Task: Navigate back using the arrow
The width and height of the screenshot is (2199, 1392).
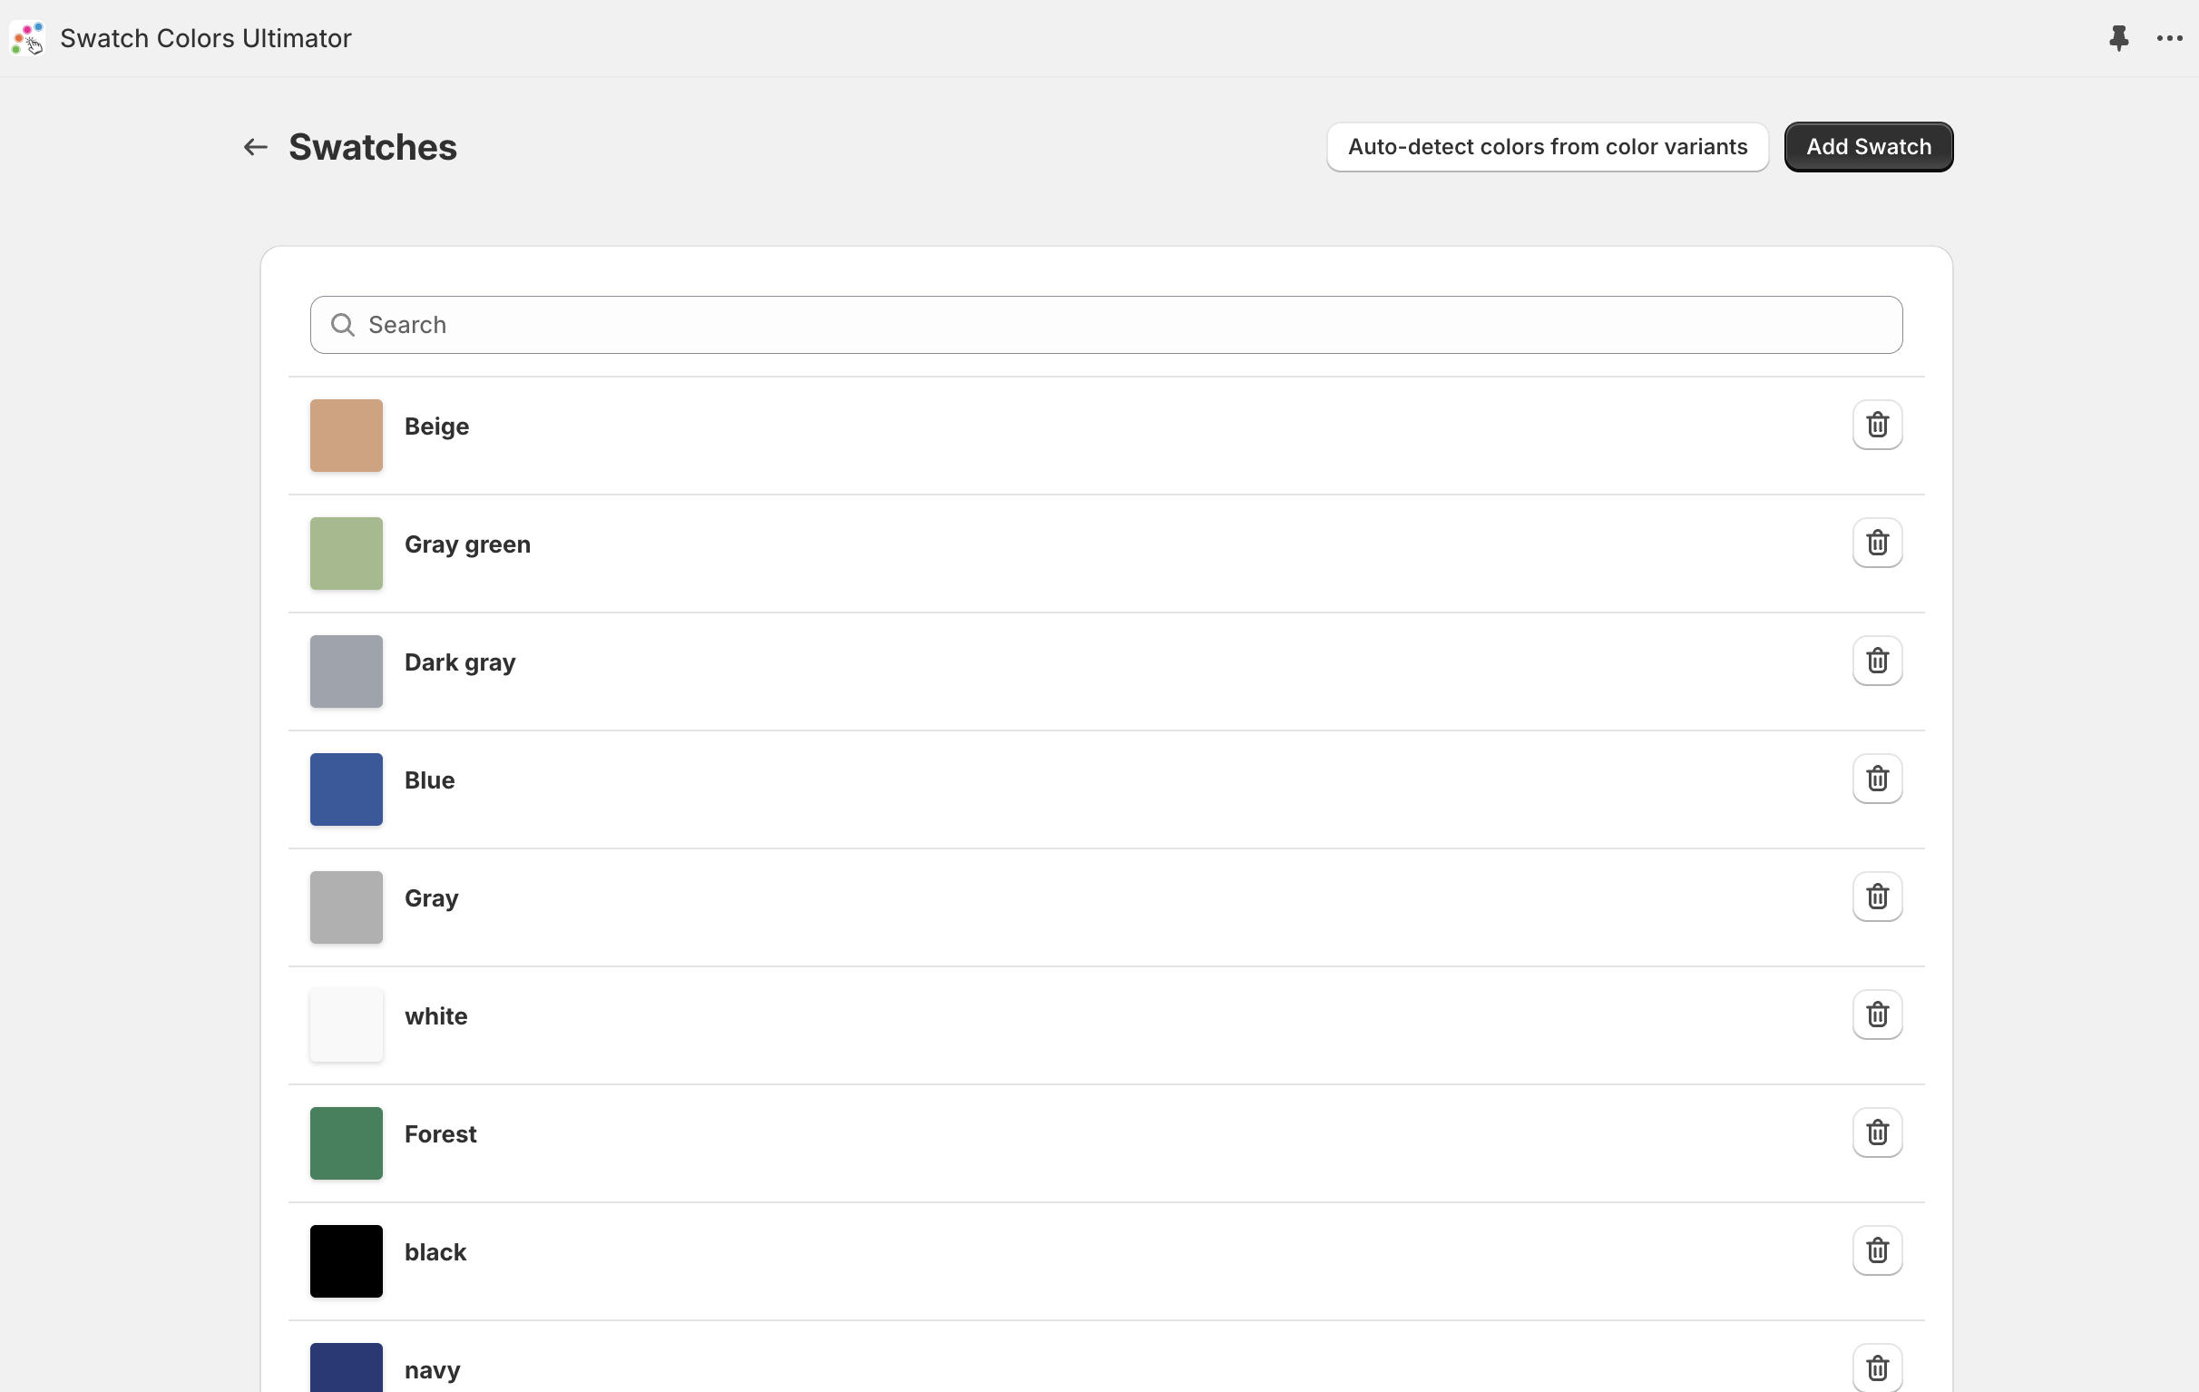Action: click(x=254, y=147)
